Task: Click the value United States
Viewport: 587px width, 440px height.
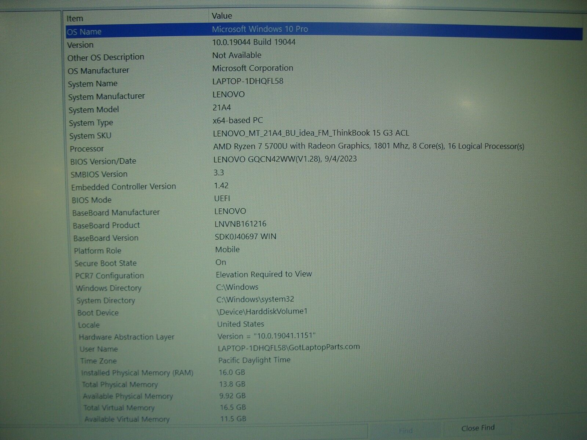Action: click(x=241, y=324)
